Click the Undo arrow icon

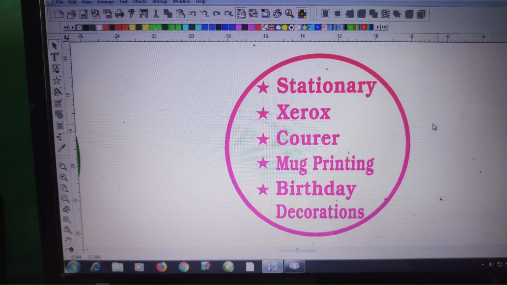pyautogui.click(x=193, y=14)
